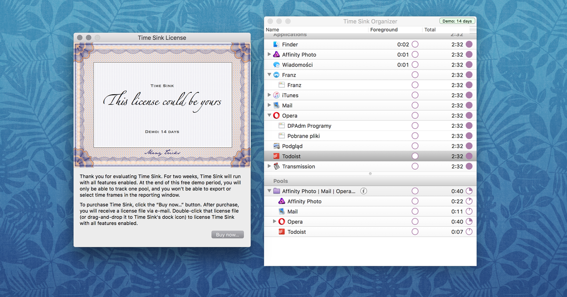Click the license certificate image
The image size is (567, 297).
pos(162,105)
